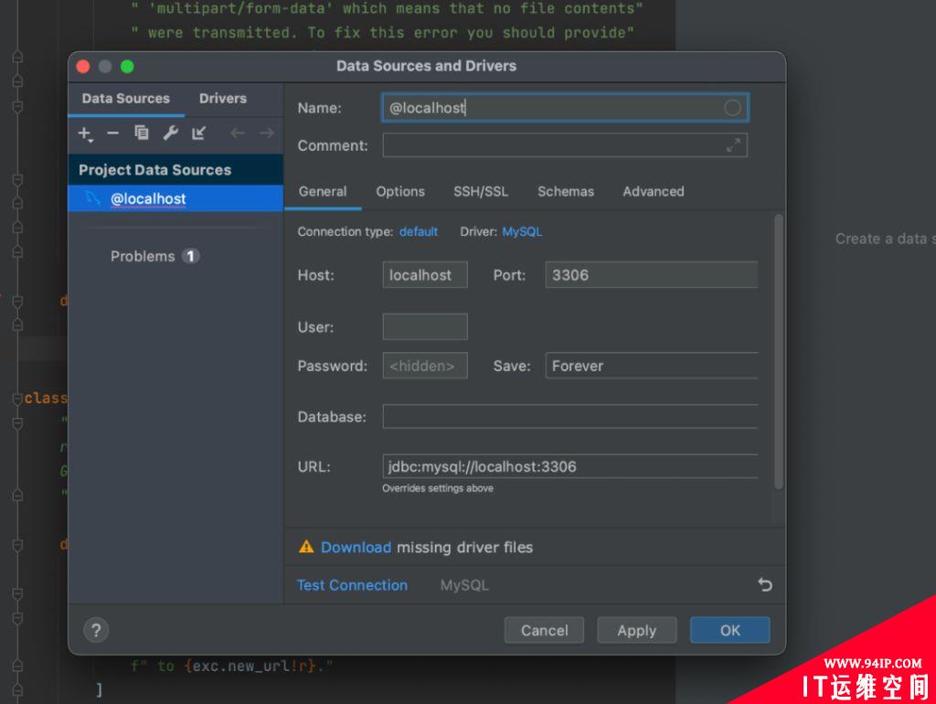Click the General pane vertical scrollbar
This screenshot has width=936, height=704.
779,352
